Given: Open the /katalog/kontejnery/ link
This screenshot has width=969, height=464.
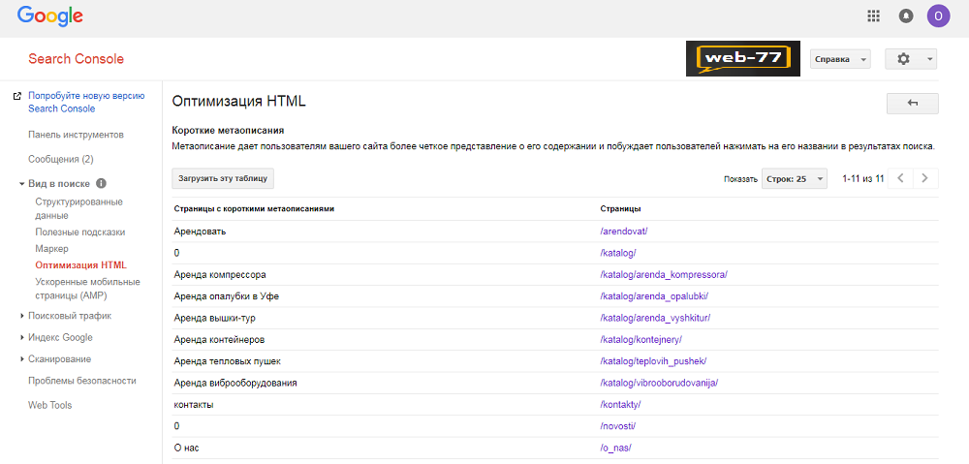Looking at the screenshot, I should (x=641, y=339).
